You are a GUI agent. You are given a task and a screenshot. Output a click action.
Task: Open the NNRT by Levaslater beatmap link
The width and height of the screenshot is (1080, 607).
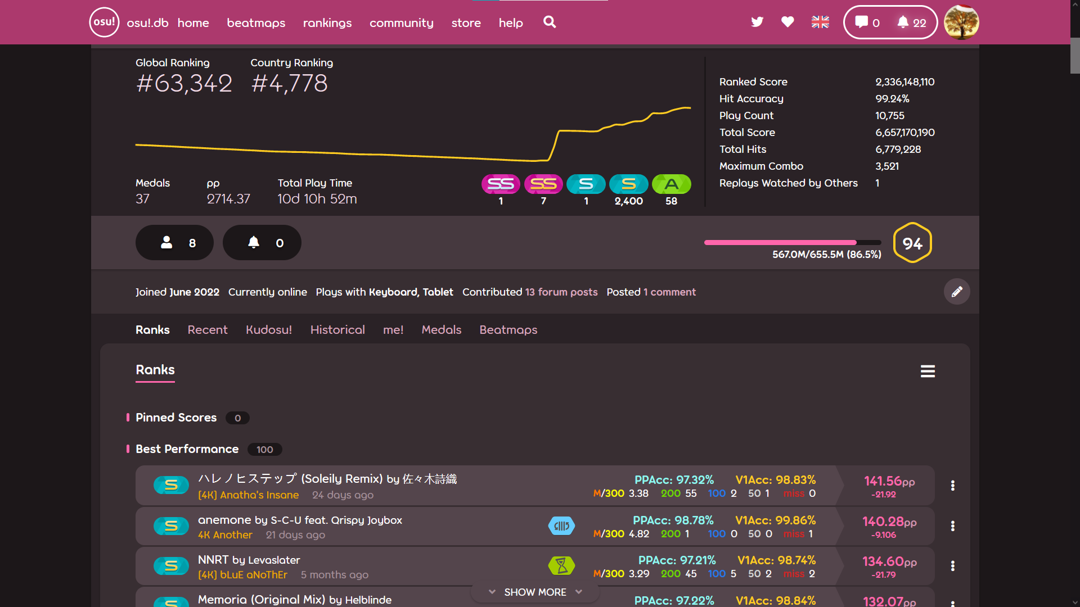[x=249, y=560]
